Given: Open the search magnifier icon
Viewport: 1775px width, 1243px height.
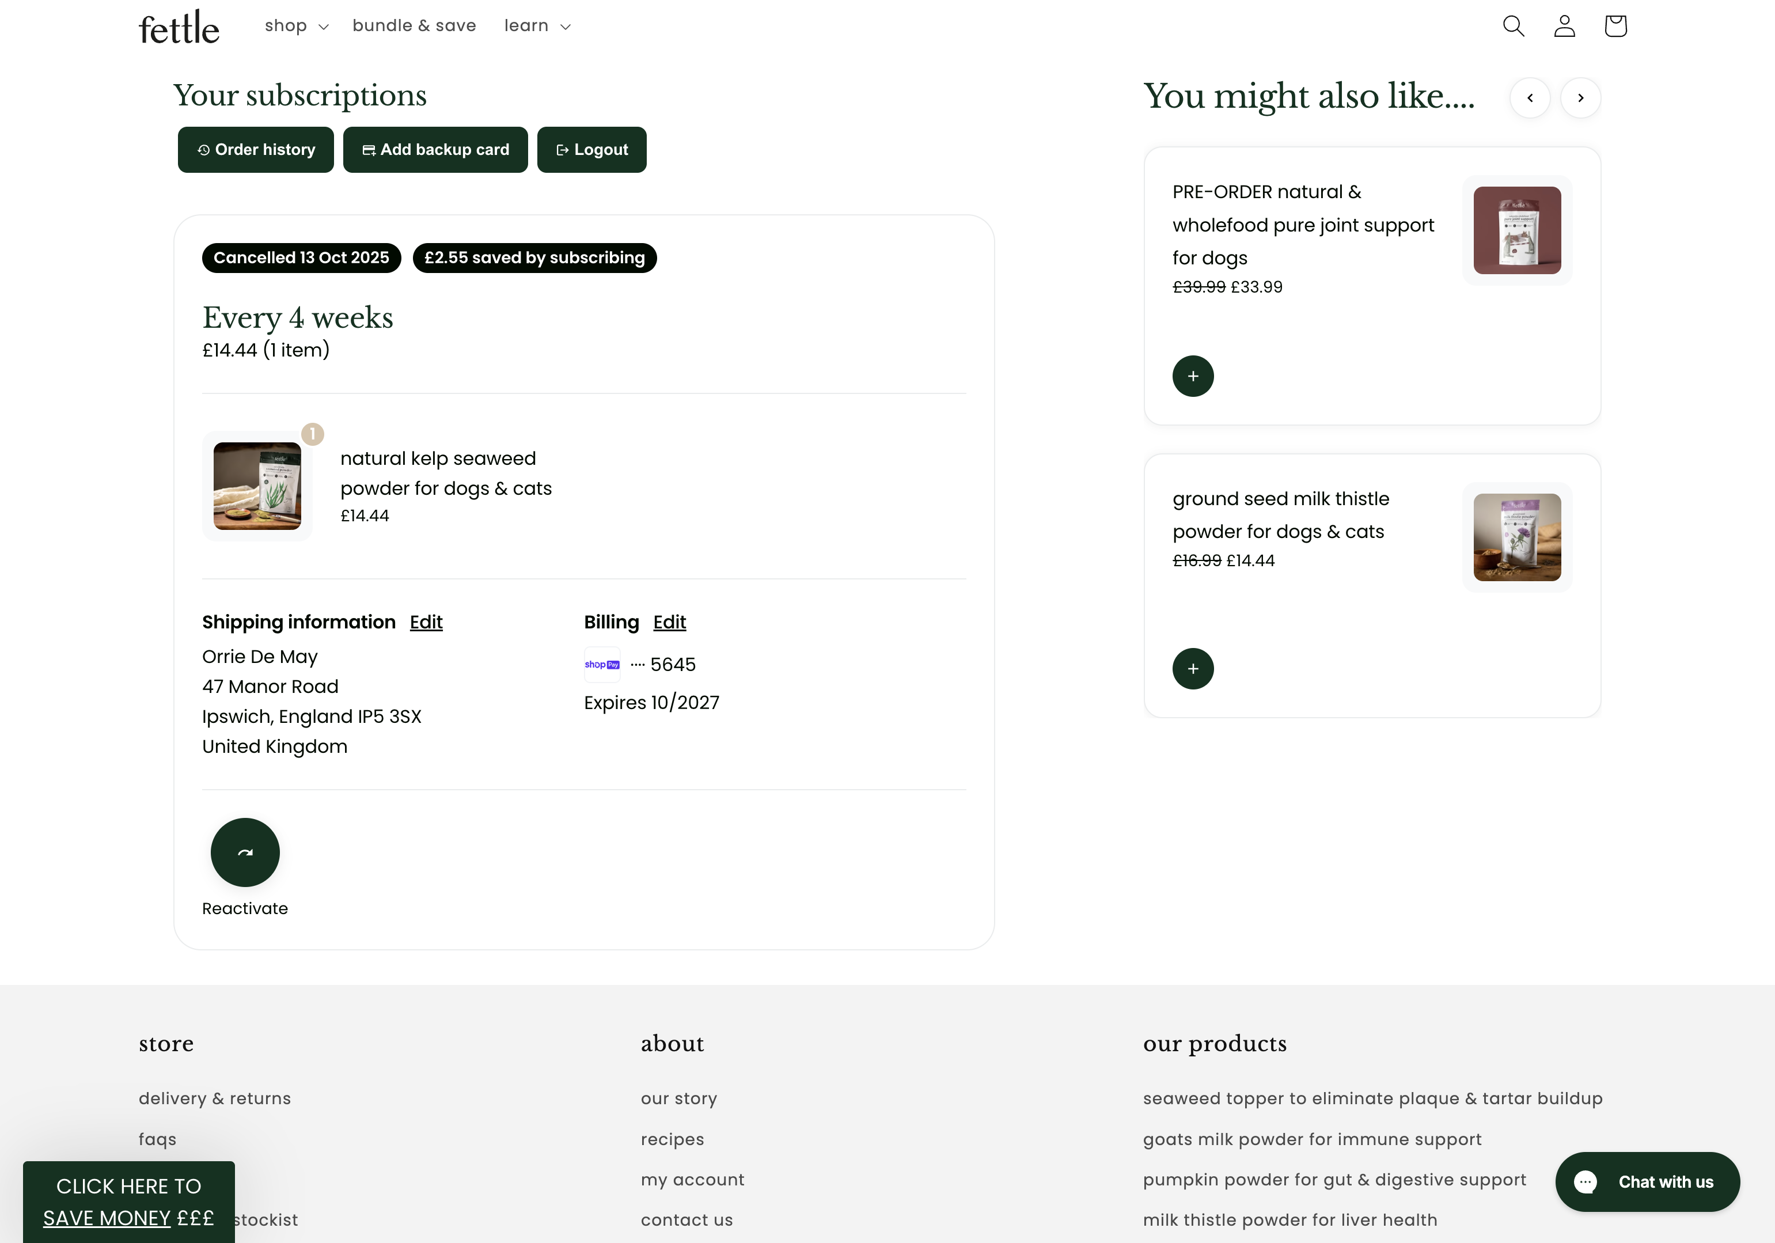Looking at the screenshot, I should [1513, 26].
